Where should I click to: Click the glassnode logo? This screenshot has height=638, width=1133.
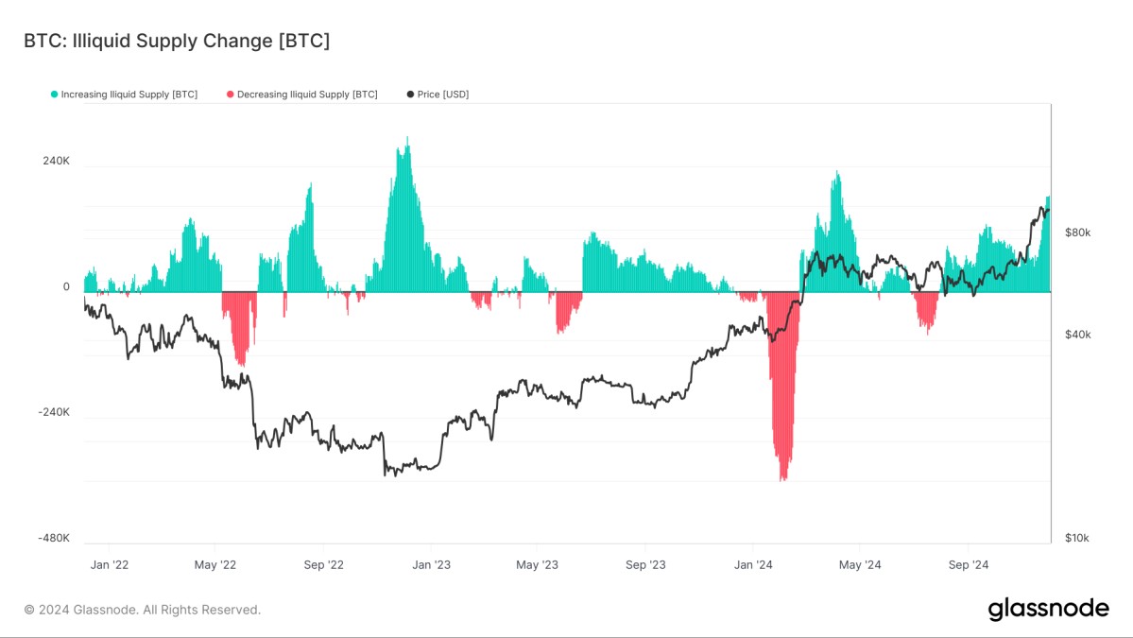point(1048,609)
